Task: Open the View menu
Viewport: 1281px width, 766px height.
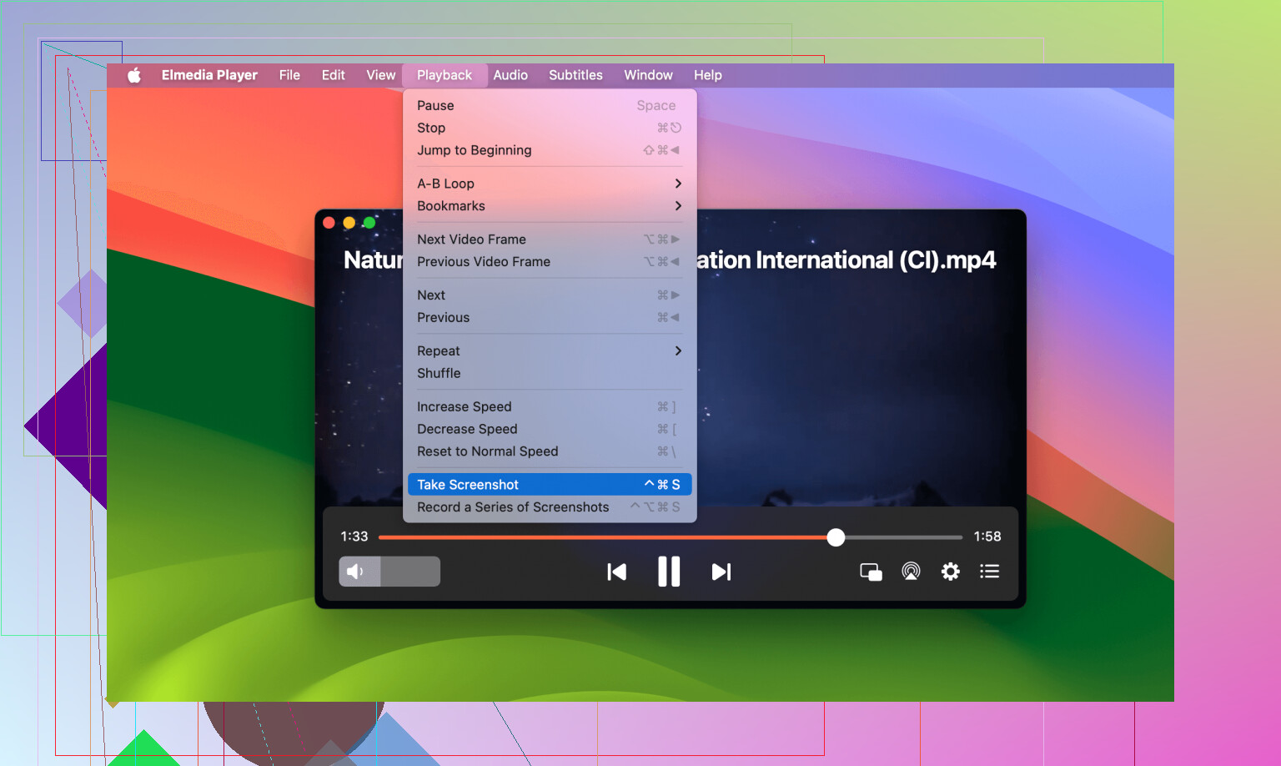Action: 381,75
